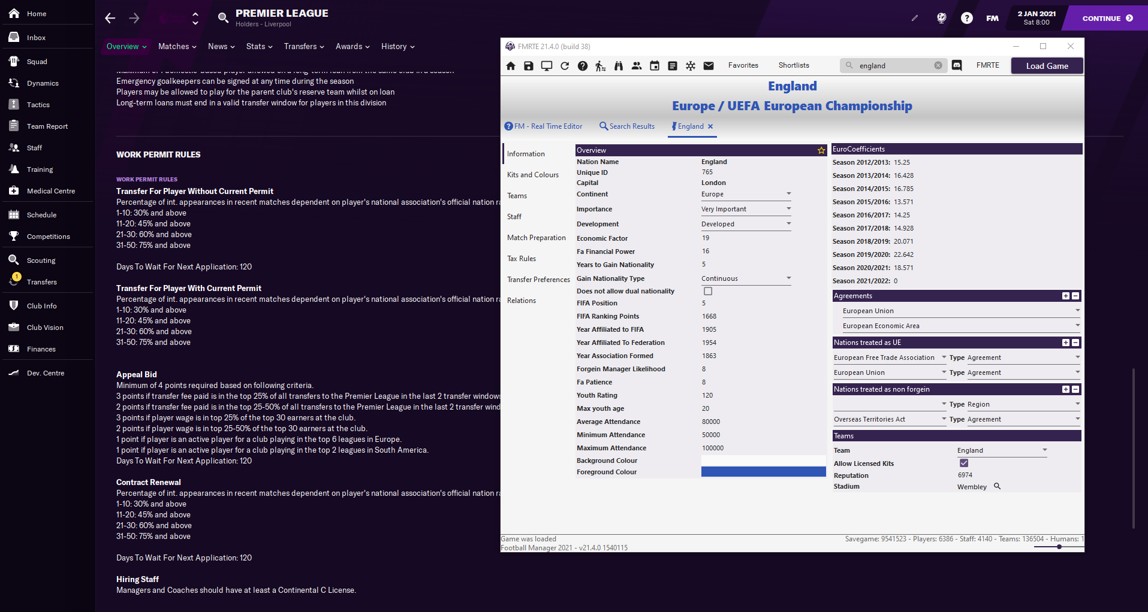Screen dimensions: 1148x612
Task: Click the Background Colour white swatch
Action: [764, 460]
